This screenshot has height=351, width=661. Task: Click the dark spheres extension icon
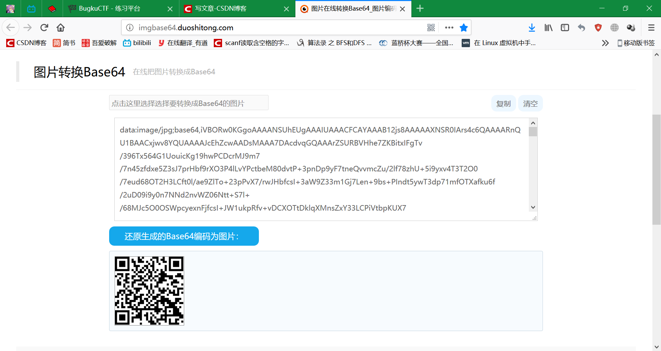pos(631,28)
